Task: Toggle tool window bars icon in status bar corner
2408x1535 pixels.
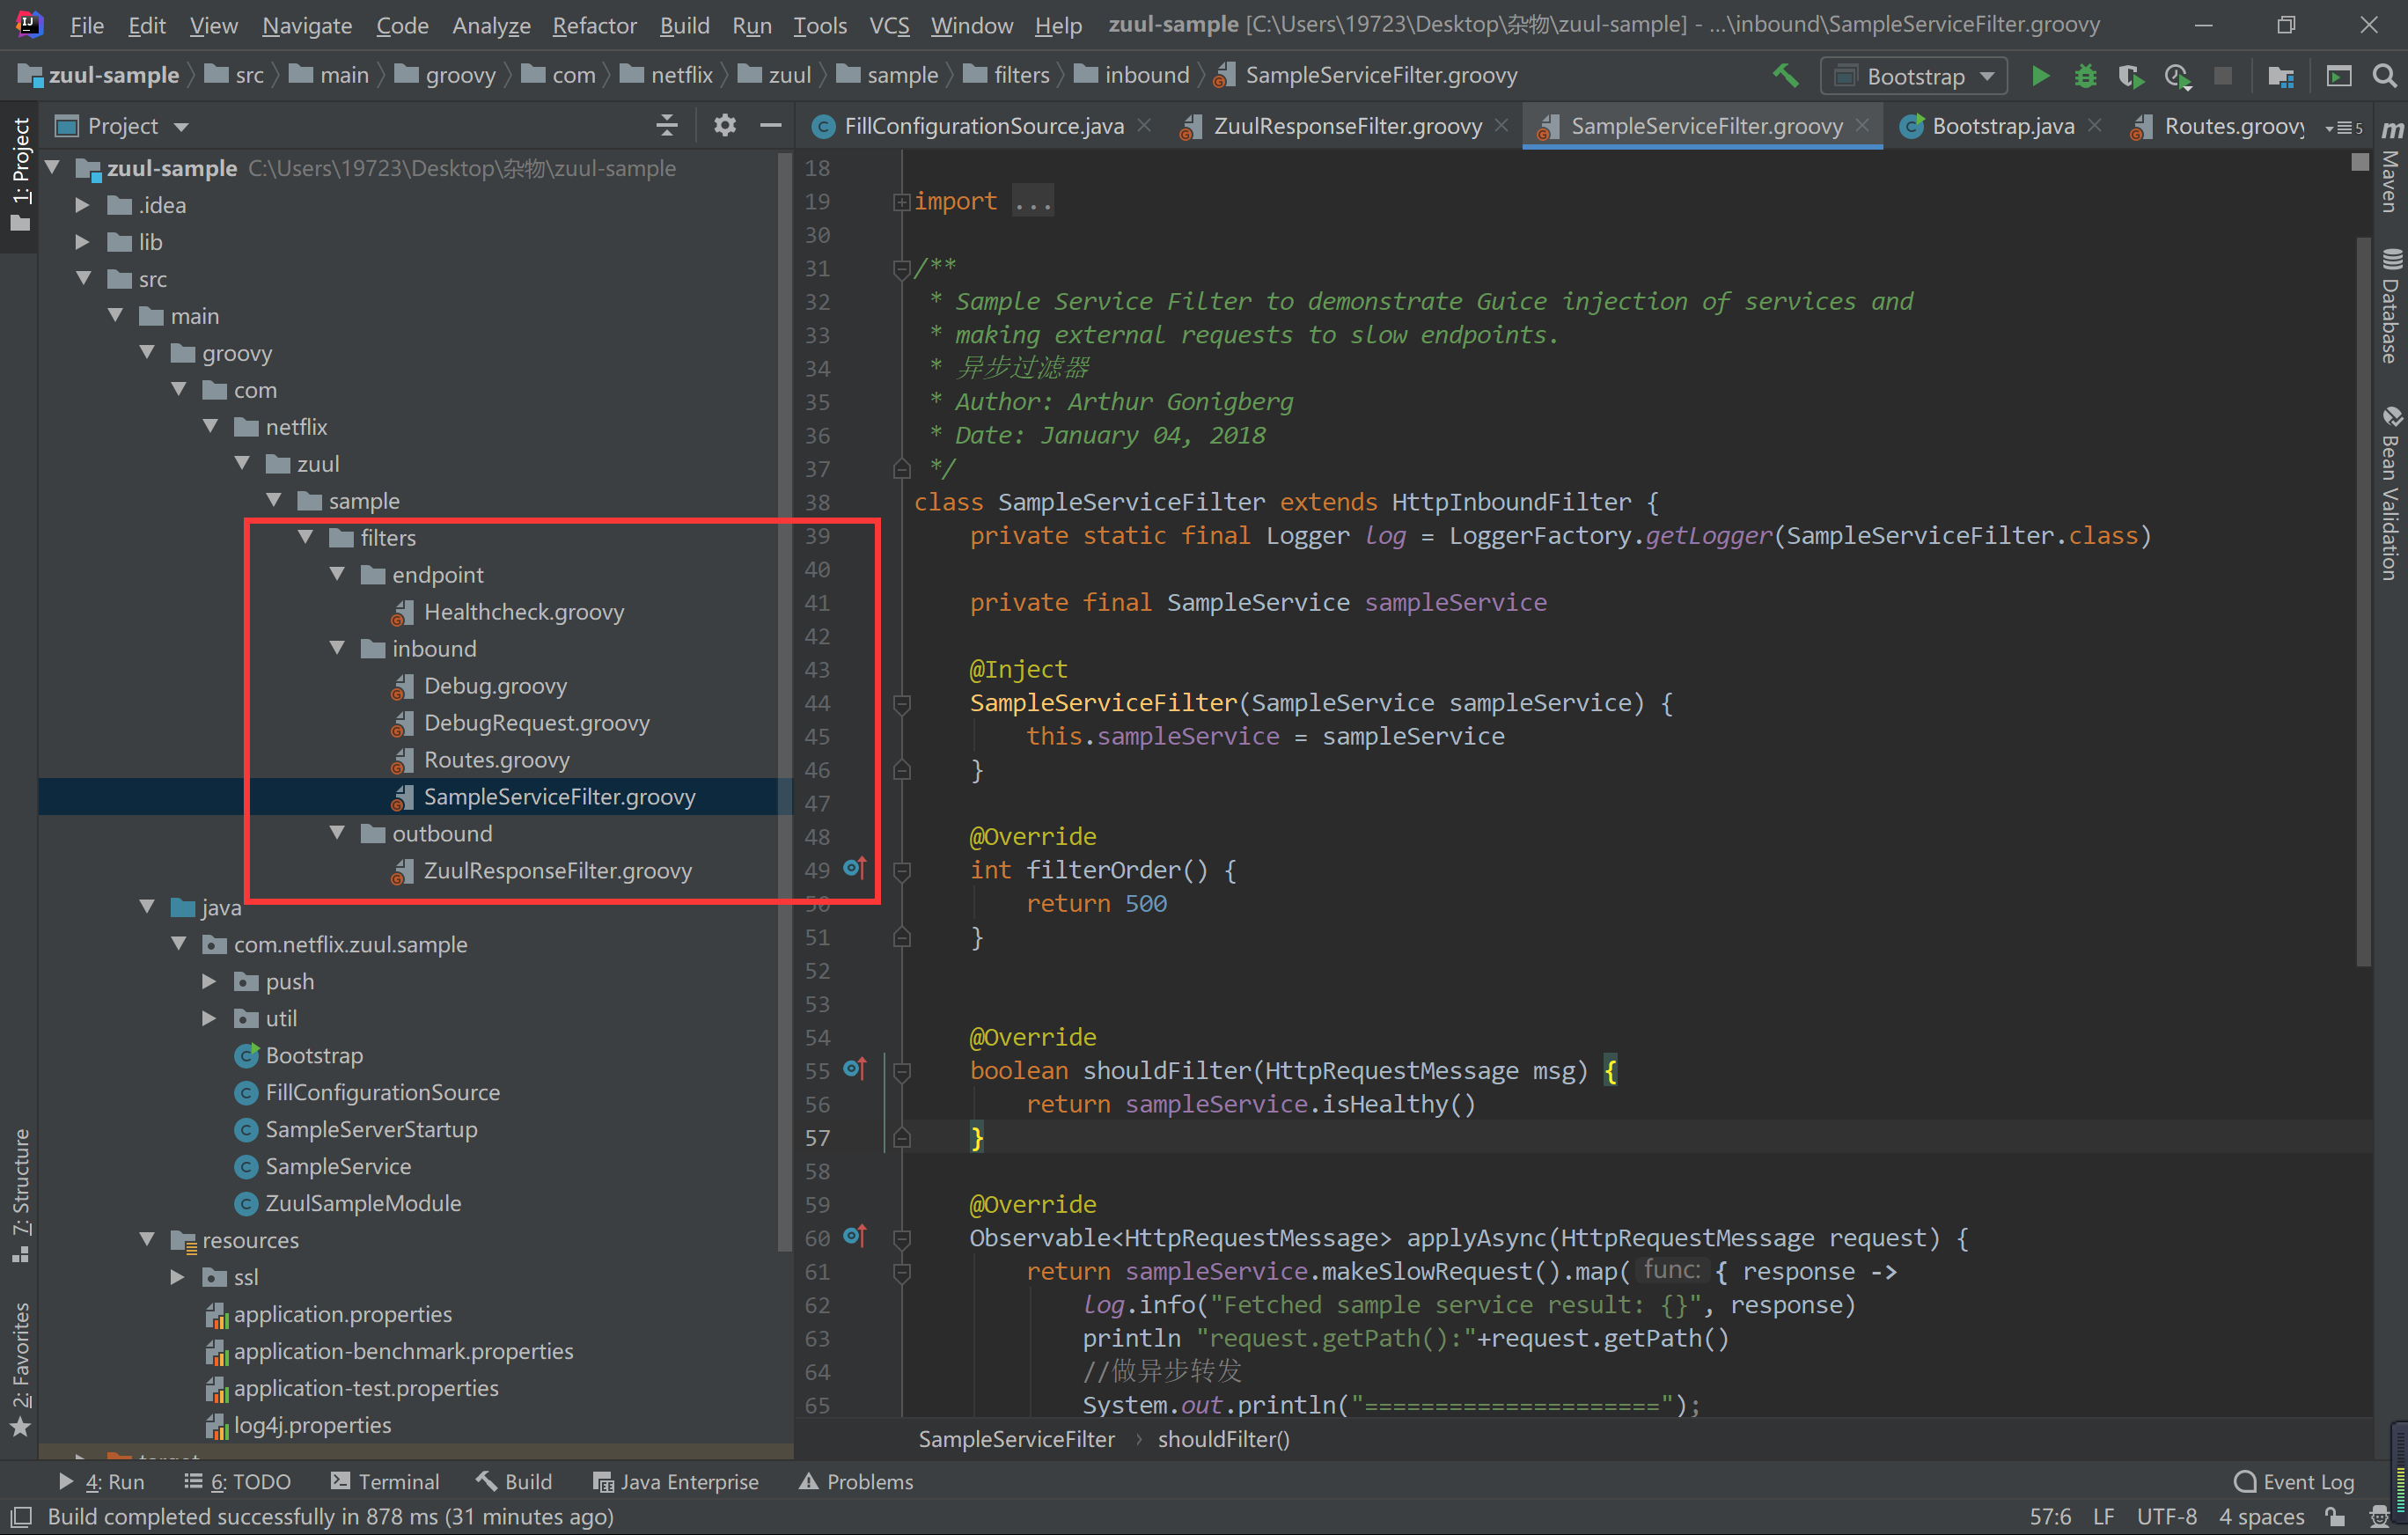Action: pyautogui.click(x=21, y=1516)
